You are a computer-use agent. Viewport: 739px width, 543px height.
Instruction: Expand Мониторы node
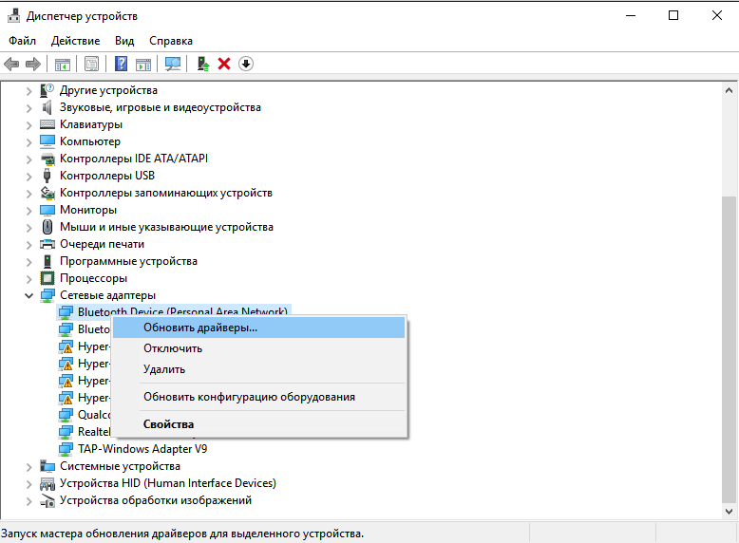point(29,210)
